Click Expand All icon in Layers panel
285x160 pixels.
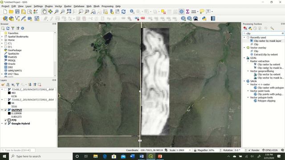[x=30, y=84]
